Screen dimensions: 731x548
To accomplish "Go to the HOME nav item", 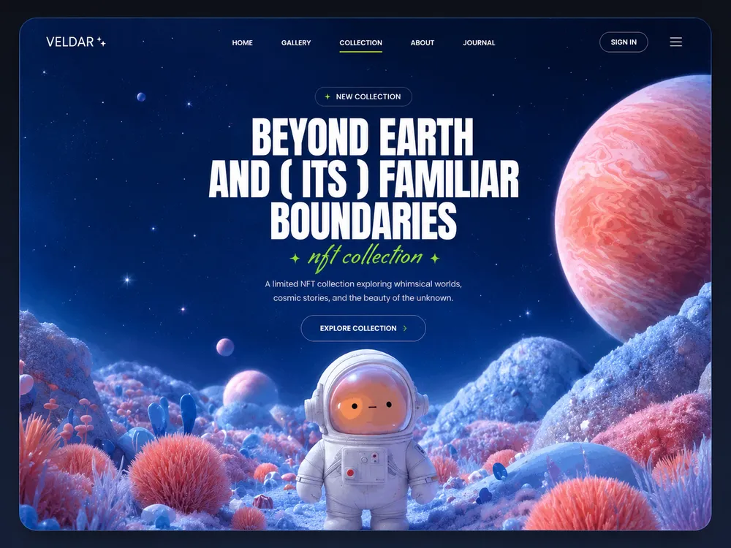I will pyautogui.click(x=243, y=42).
